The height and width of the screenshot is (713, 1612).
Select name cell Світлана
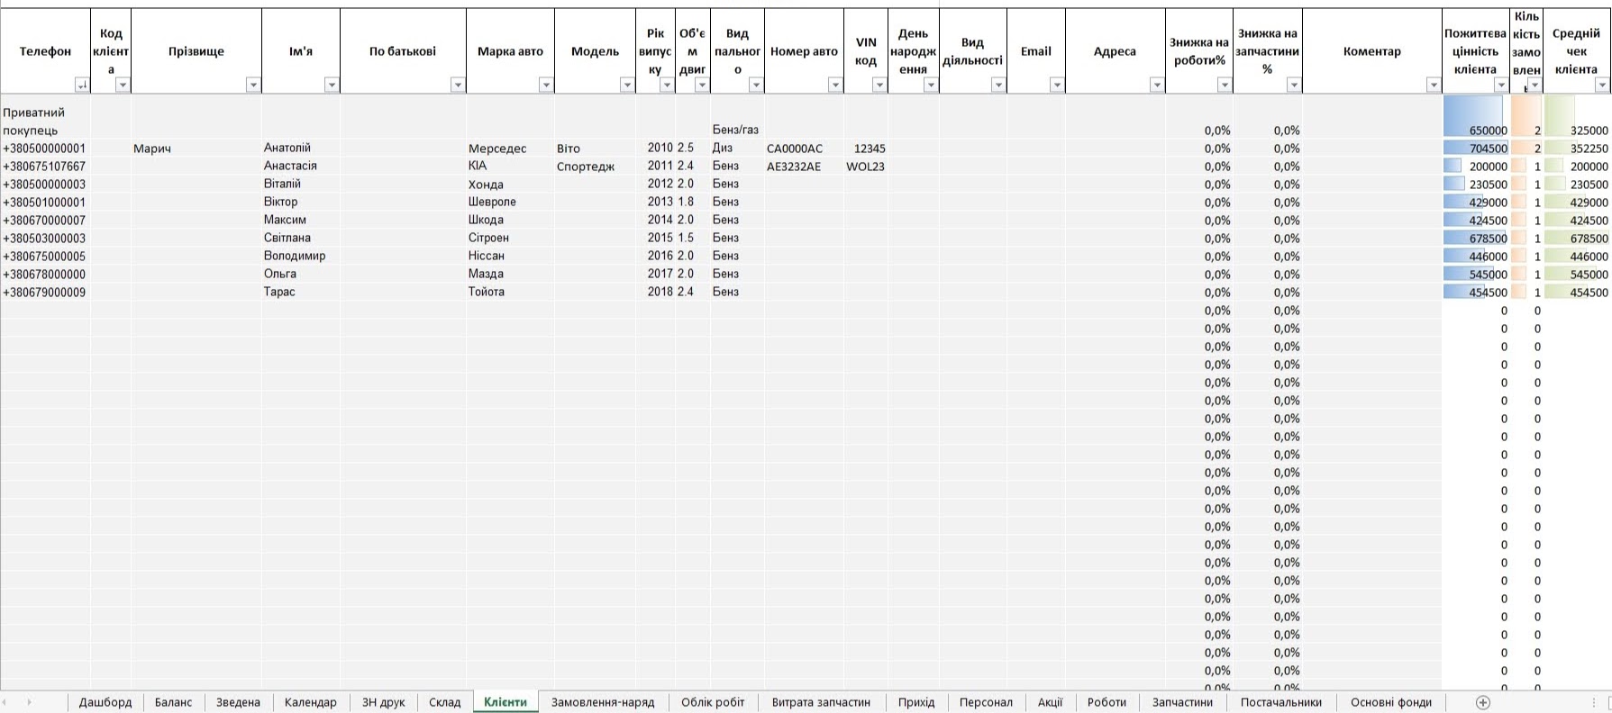tap(301, 239)
